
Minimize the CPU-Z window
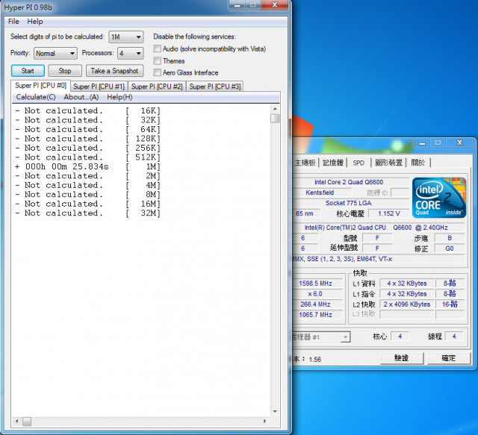pyautogui.click(x=422, y=143)
